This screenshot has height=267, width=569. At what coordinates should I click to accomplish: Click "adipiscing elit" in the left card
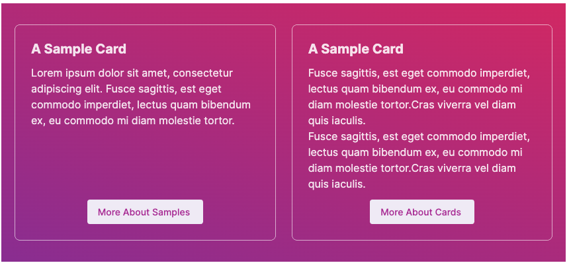(66, 89)
